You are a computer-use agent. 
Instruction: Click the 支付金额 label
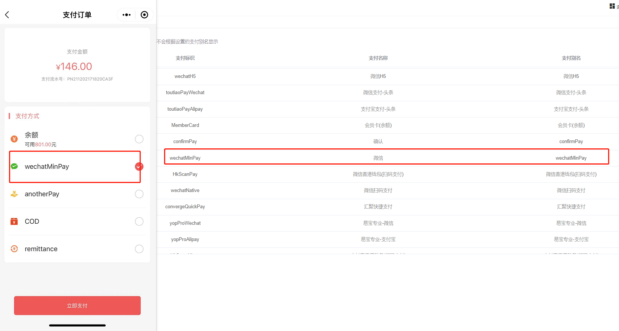click(77, 52)
